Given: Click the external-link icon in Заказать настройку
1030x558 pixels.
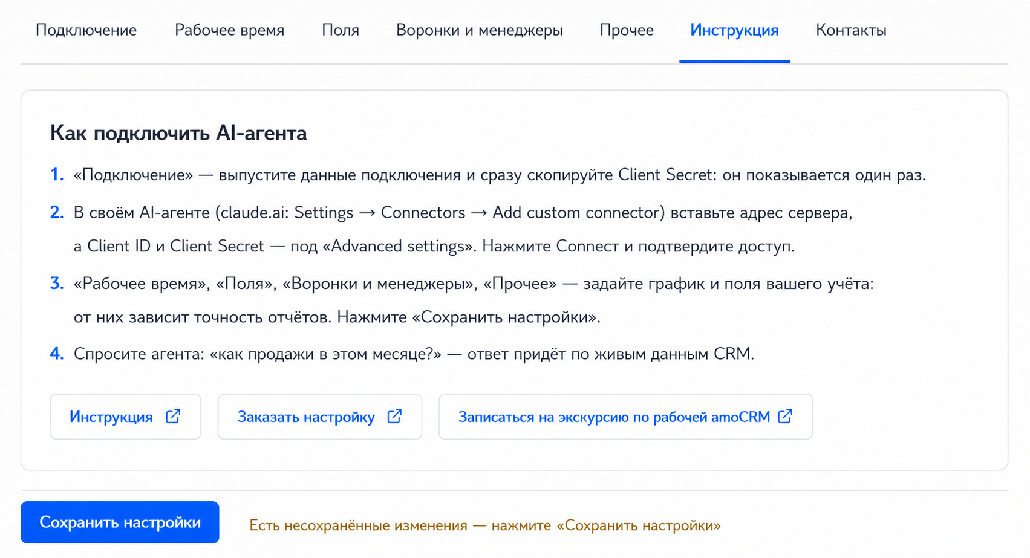Looking at the screenshot, I should click(x=394, y=417).
